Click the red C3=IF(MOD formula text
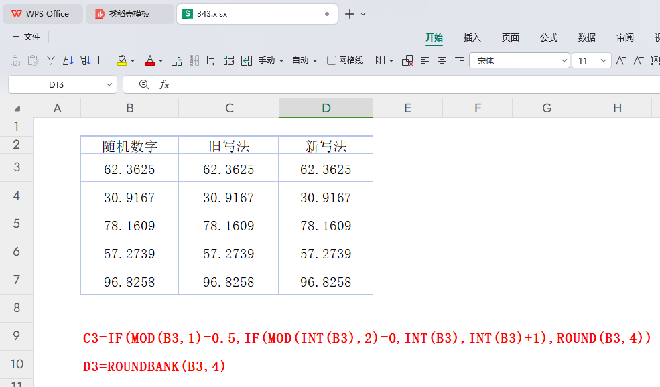The height and width of the screenshot is (387, 660). click(x=367, y=338)
